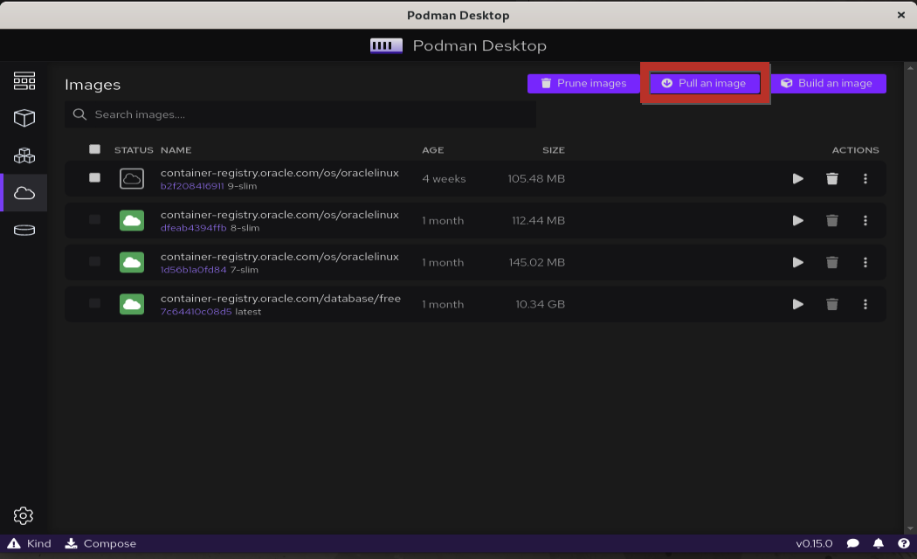Run the database/free image
The width and height of the screenshot is (917, 559).
tap(797, 305)
